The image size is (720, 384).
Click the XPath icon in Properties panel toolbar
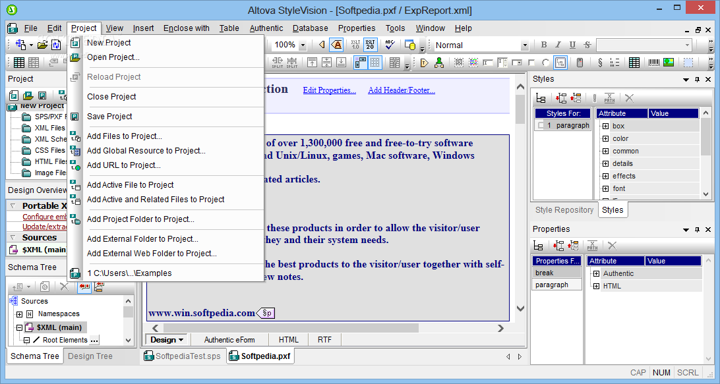coord(592,246)
